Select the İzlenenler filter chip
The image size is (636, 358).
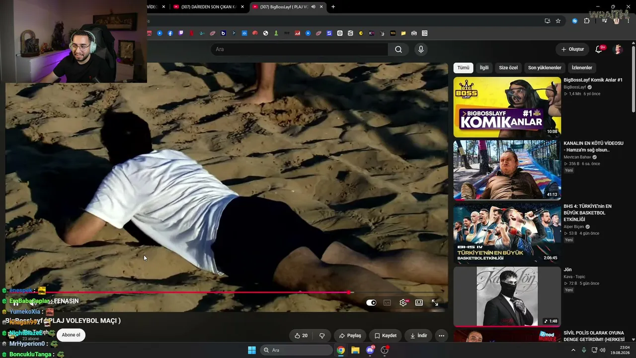click(582, 68)
